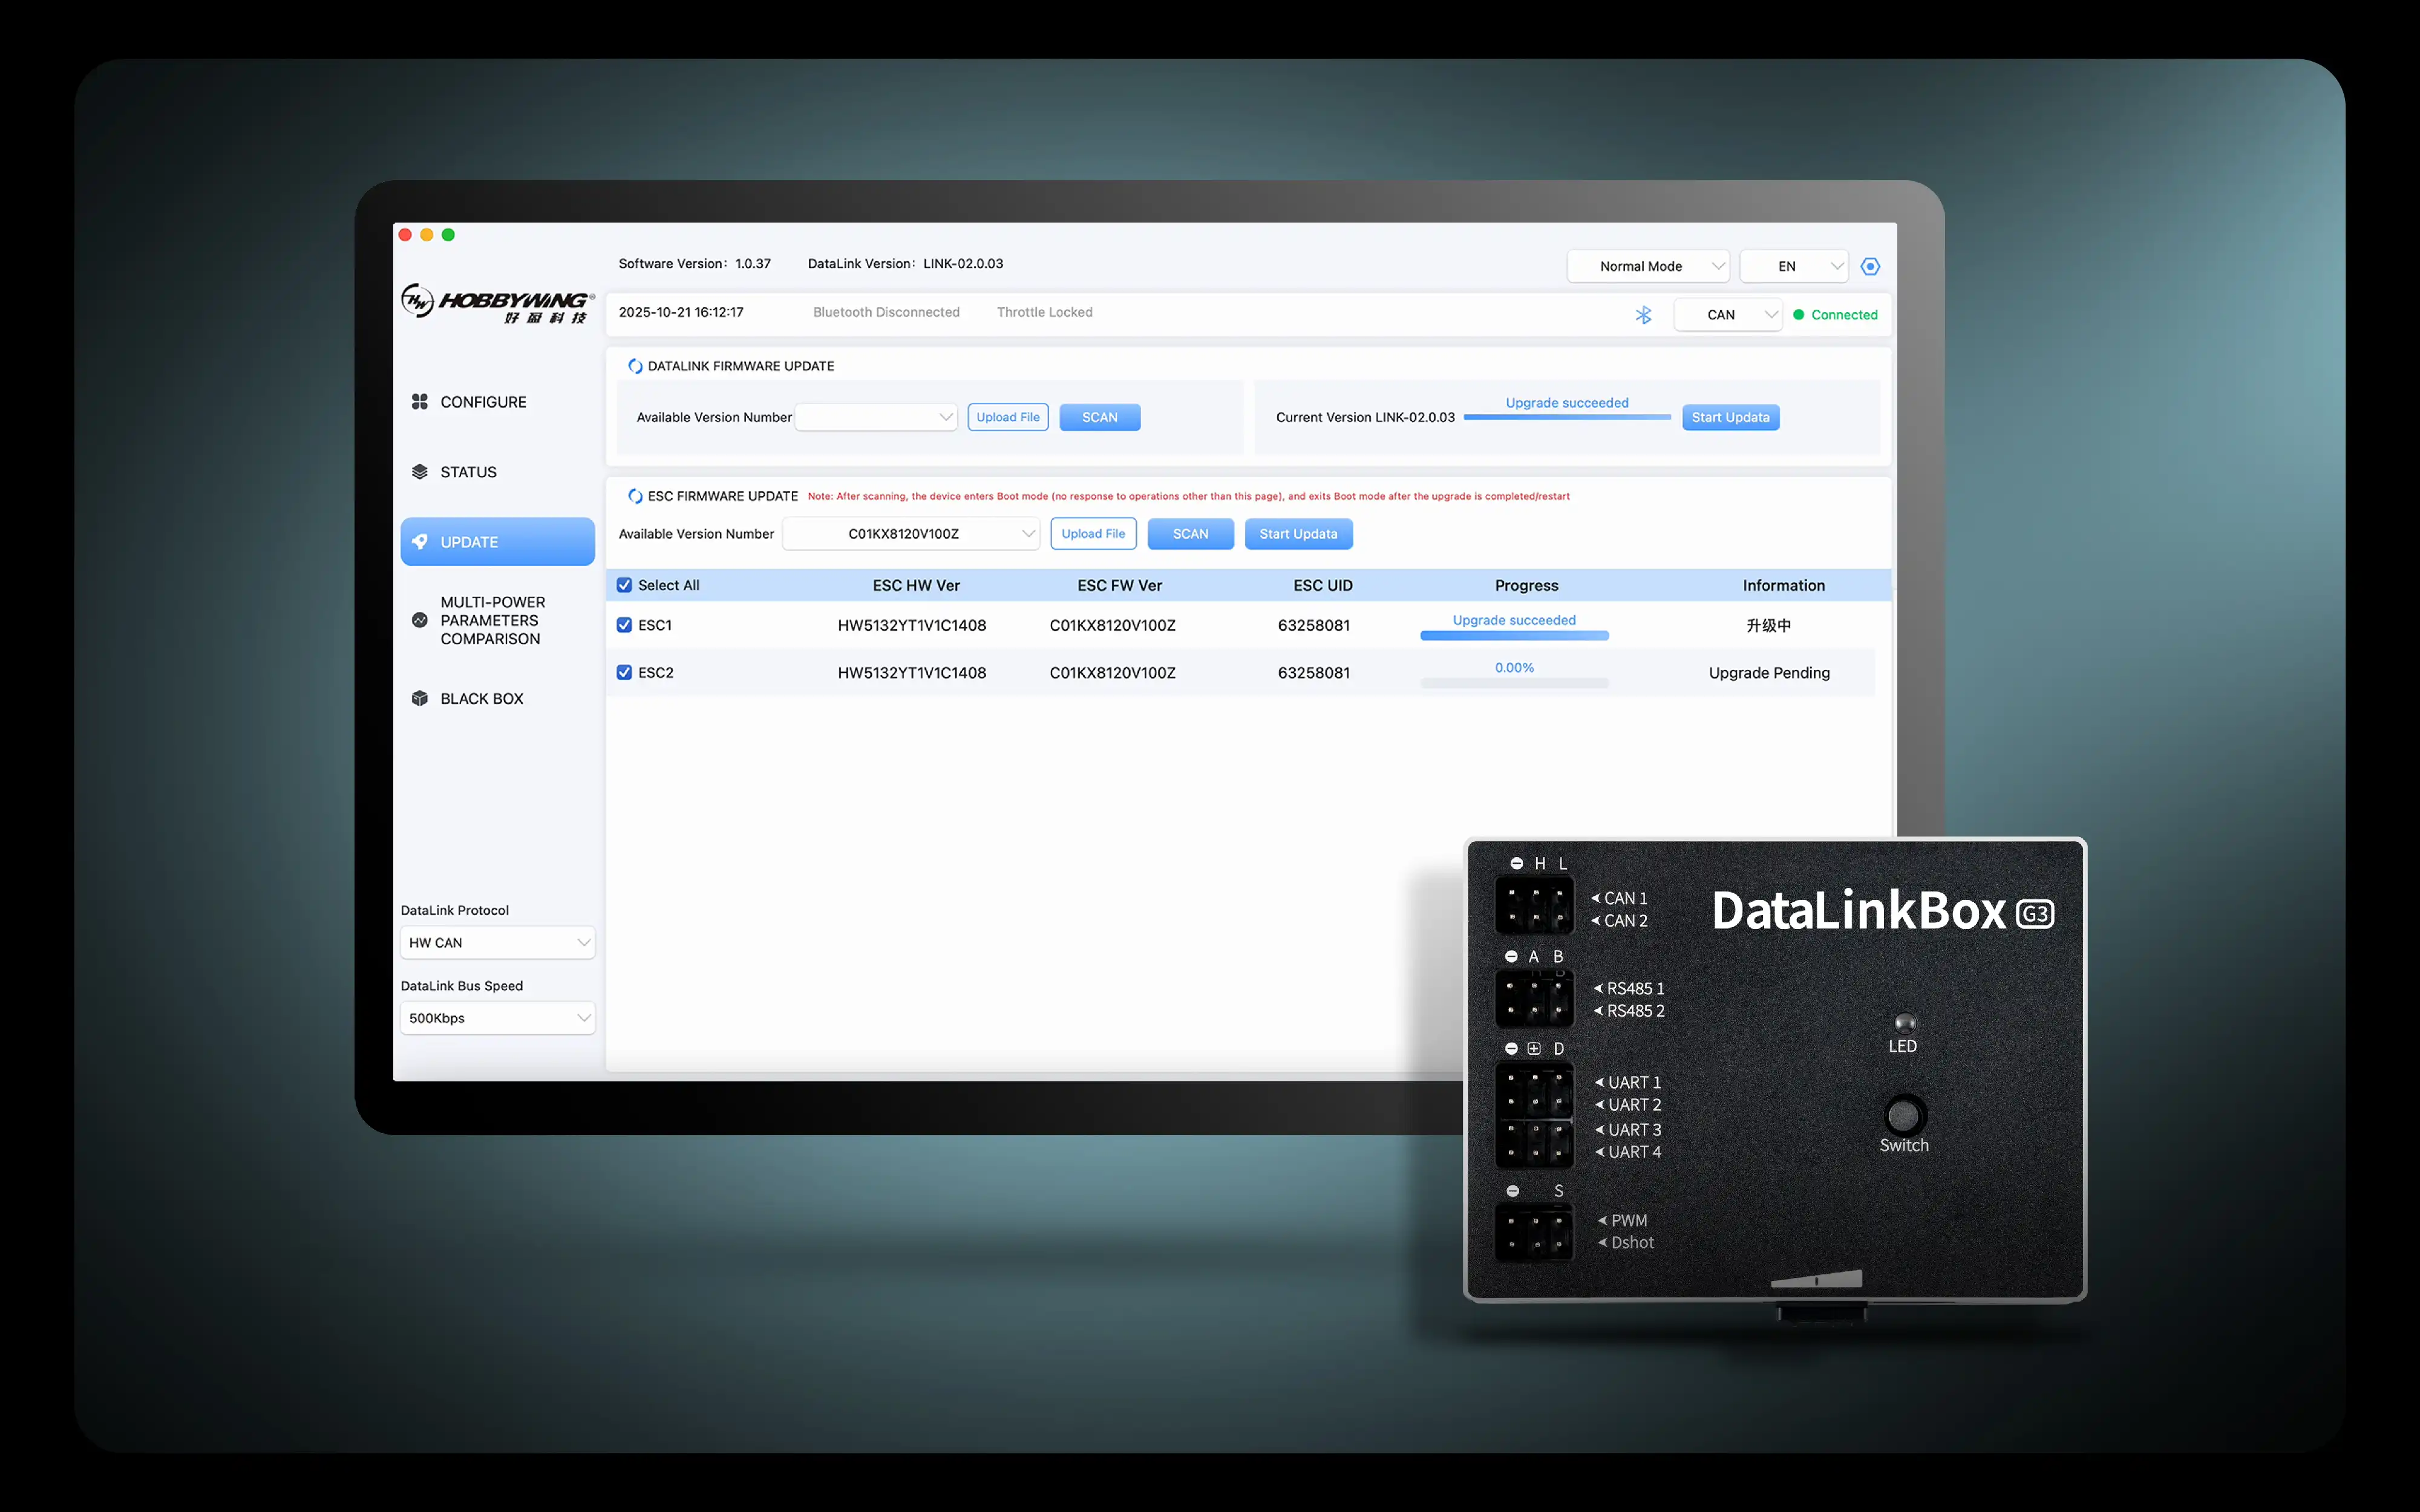Image resolution: width=2420 pixels, height=1512 pixels.
Task: Open the HW CAN protocol dropdown
Action: coord(498,942)
